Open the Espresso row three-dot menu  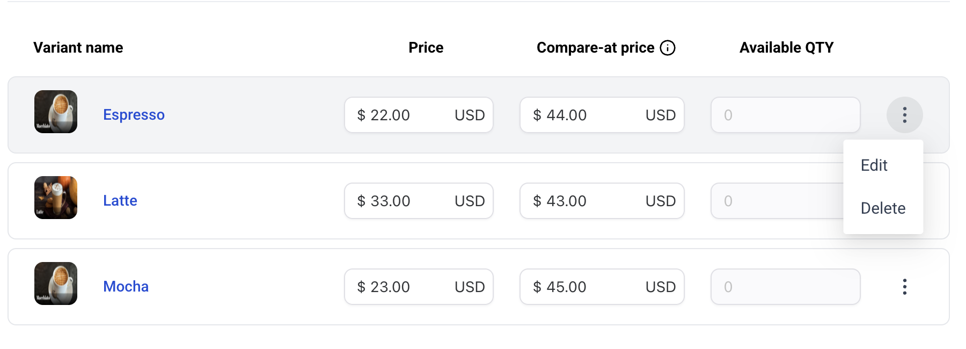coord(904,115)
